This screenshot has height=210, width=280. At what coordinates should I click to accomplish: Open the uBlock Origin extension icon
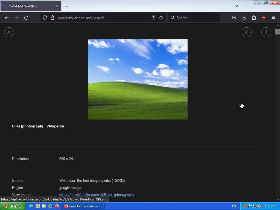click(x=264, y=17)
